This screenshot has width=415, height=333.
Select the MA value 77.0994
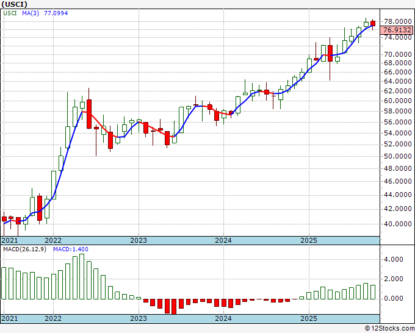point(56,13)
